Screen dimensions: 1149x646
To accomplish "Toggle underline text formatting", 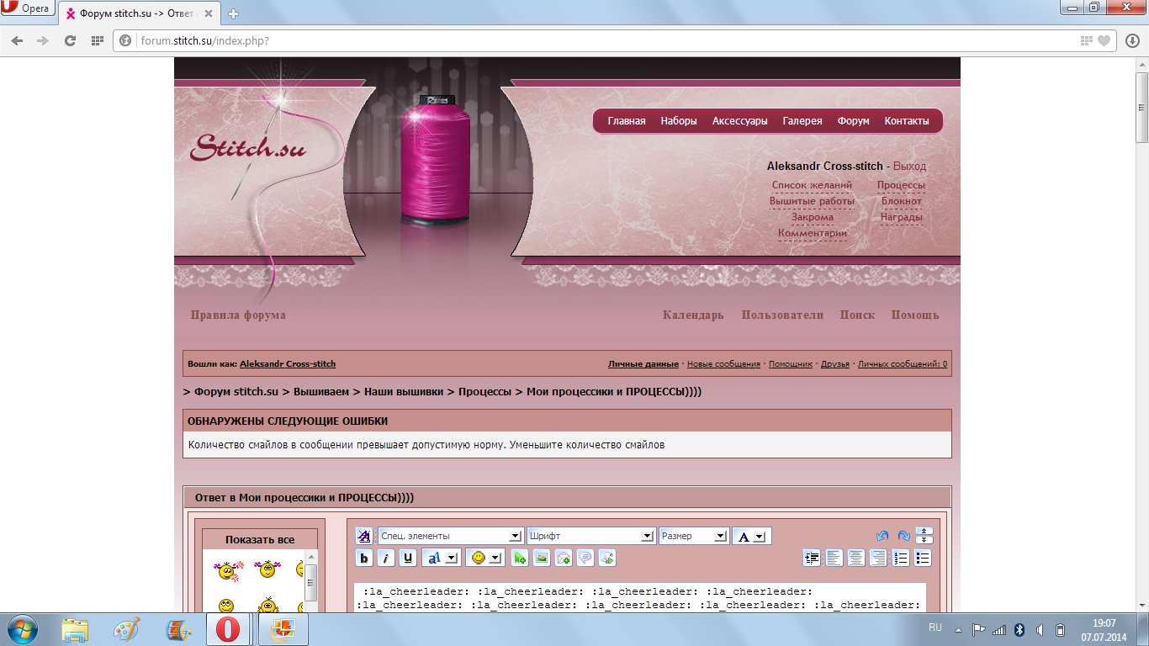I will 408,558.
